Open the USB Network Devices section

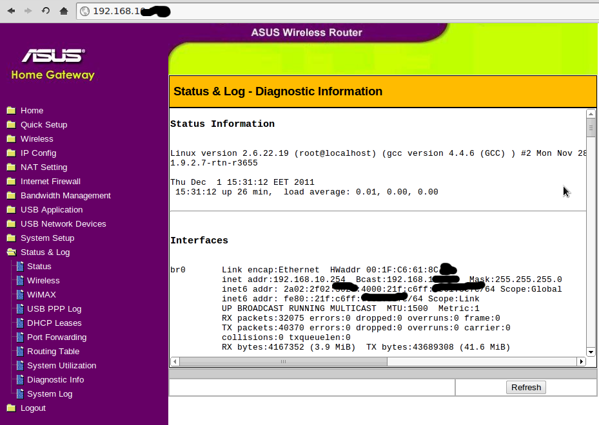(x=63, y=224)
